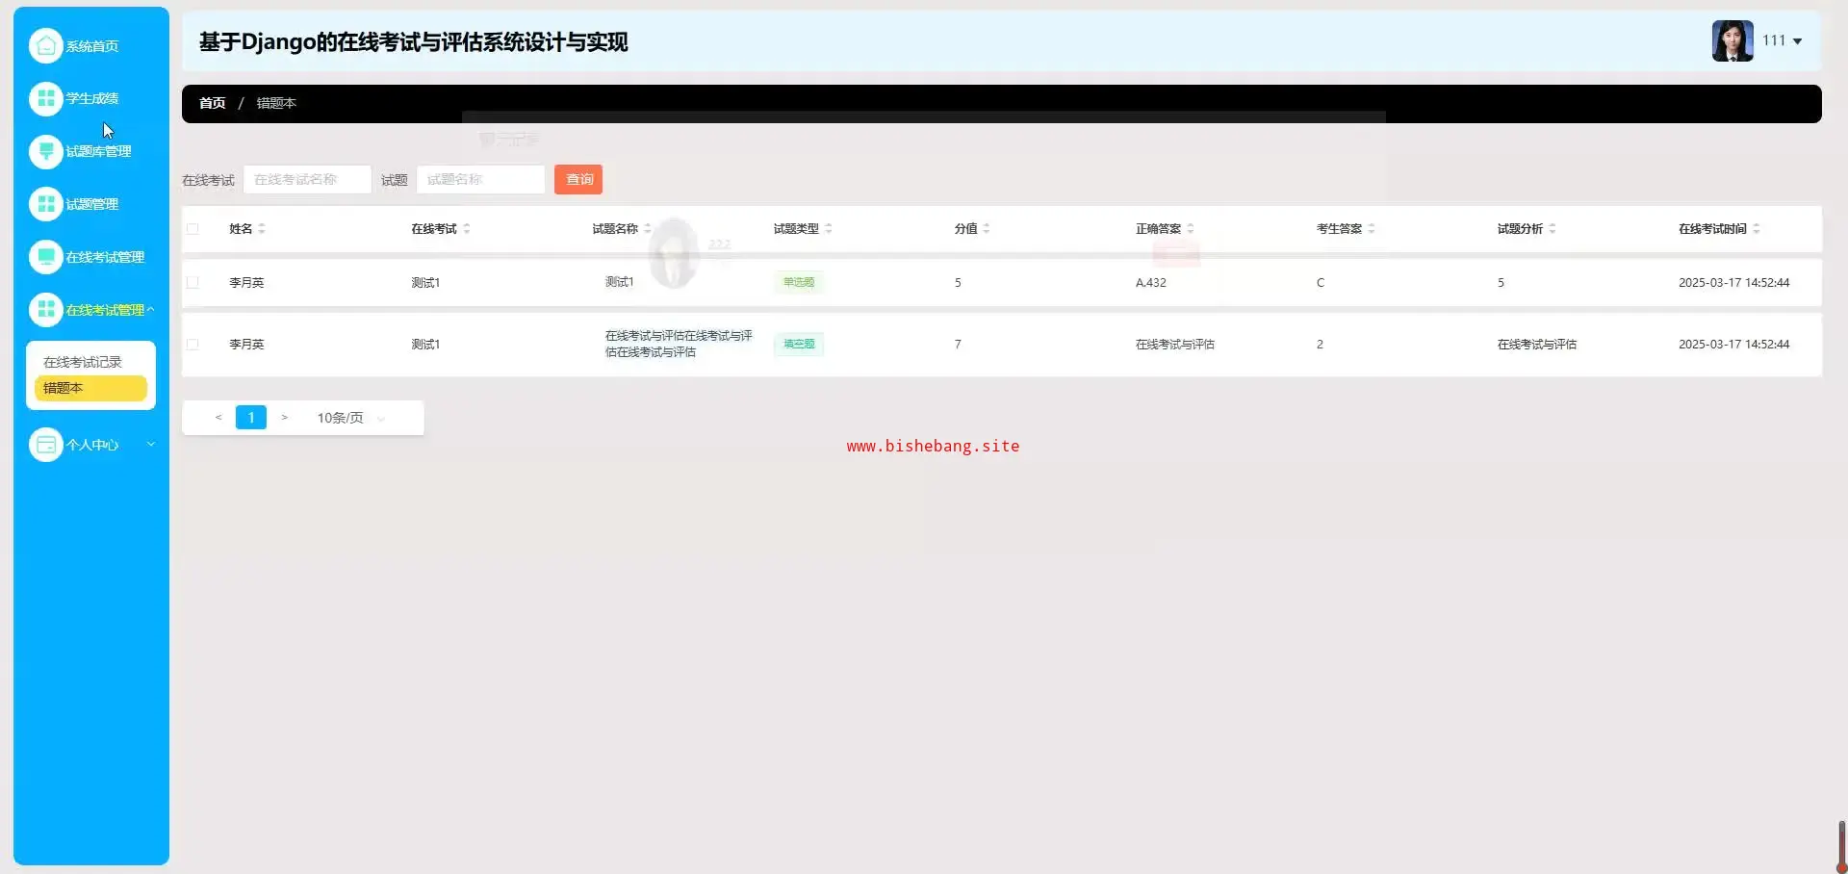Go to the previous page arrow

(218, 418)
